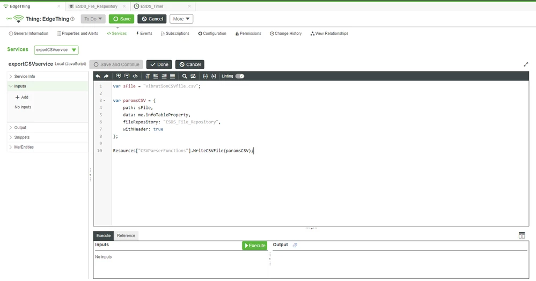Screen dimensions: 536x281
Task: Open General Information tab
Action: (28, 33)
